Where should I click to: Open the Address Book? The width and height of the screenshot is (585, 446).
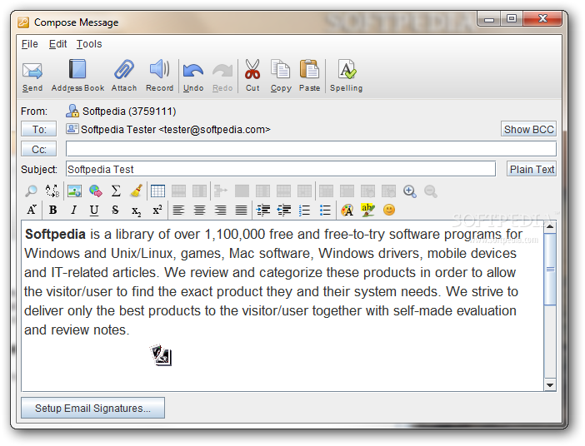tap(77, 76)
